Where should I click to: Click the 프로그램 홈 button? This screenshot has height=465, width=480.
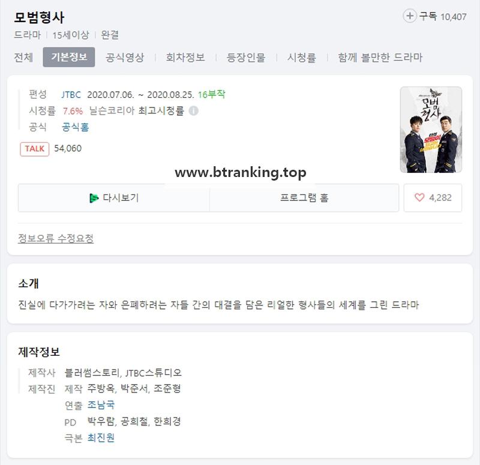point(304,198)
